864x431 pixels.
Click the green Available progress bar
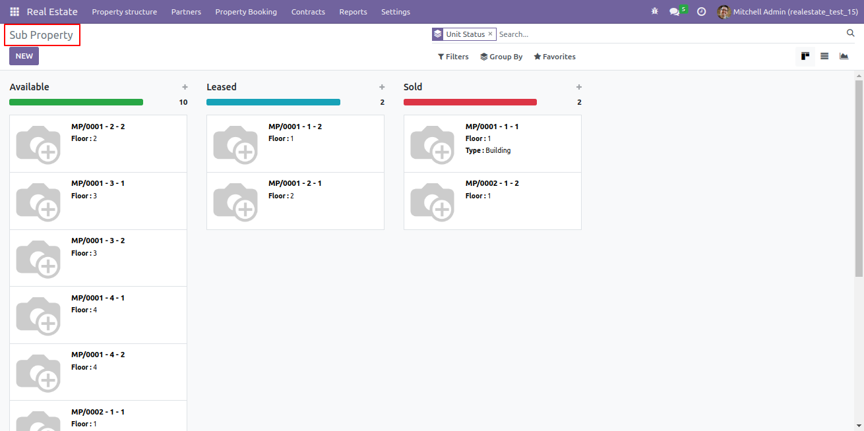pyautogui.click(x=76, y=102)
